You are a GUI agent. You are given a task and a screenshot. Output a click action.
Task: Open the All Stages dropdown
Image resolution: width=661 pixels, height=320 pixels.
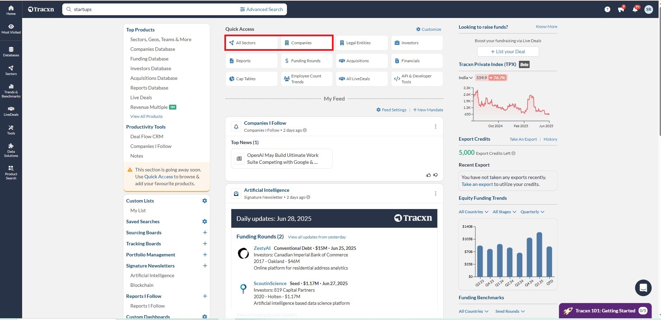pyautogui.click(x=504, y=212)
